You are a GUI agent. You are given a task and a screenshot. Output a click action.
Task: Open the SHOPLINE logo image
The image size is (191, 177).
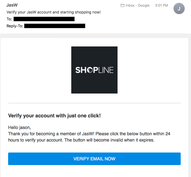94,70
